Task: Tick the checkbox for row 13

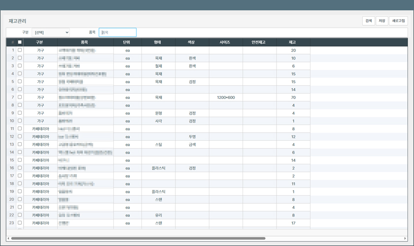Action: [x=20, y=145]
